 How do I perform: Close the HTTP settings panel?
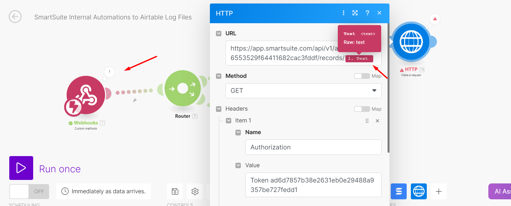point(379,13)
